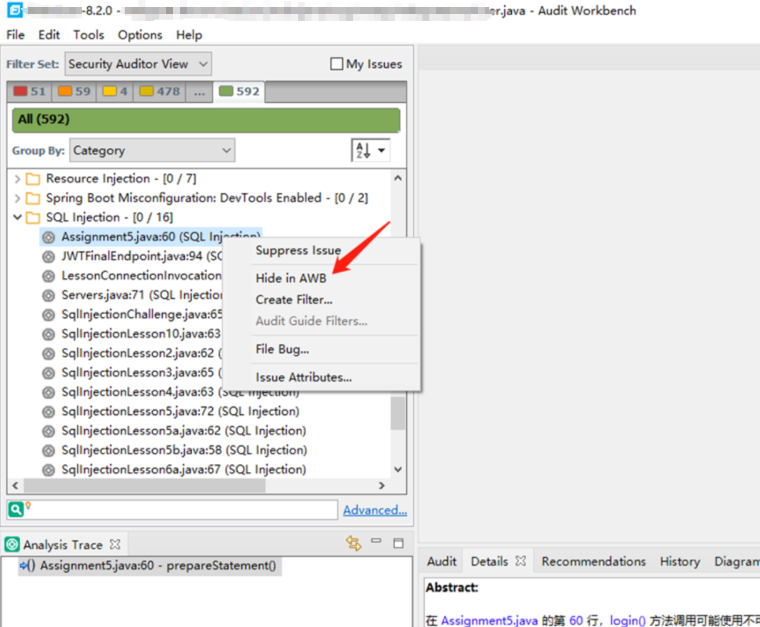Image resolution: width=760 pixels, height=627 pixels.
Task: Select the SqlInjectionLesson2.java:62 issue
Action: click(141, 353)
